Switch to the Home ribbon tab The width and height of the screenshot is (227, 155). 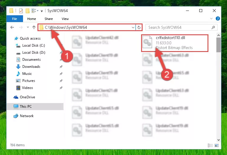(31, 19)
